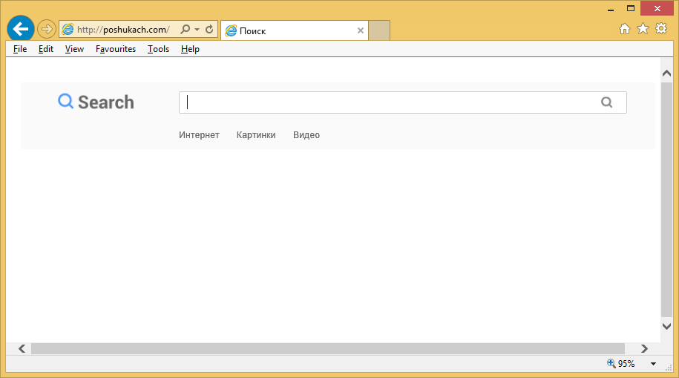Open the Home page icon
The height and width of the screenshot is (378, 679).
pos(625,29)
